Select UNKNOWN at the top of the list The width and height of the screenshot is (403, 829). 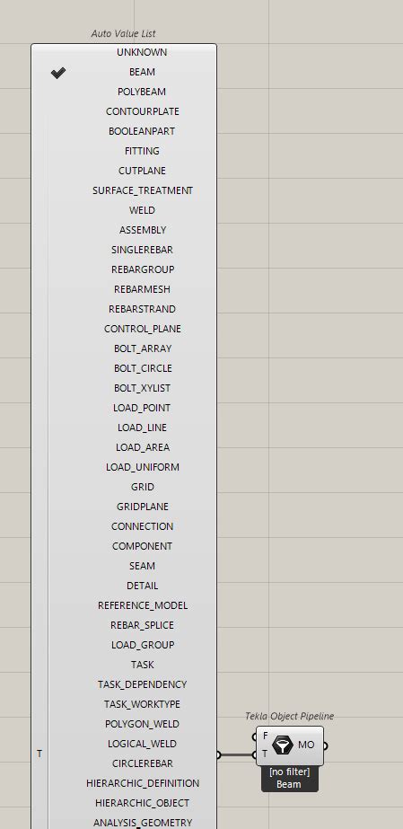tap(142, 52)
